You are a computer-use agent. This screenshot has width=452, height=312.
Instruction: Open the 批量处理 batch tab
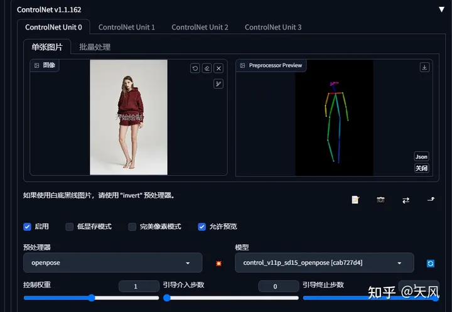(95, 46)
